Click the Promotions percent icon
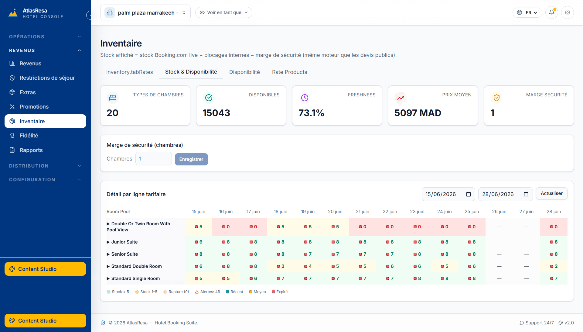The height and width of the screenshot is (332, 583). (x=12, y=107)
